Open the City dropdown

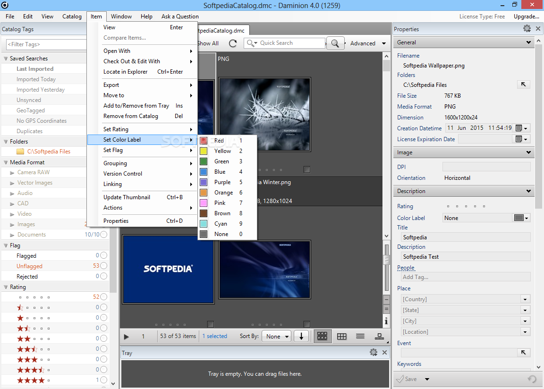point(525,321)
